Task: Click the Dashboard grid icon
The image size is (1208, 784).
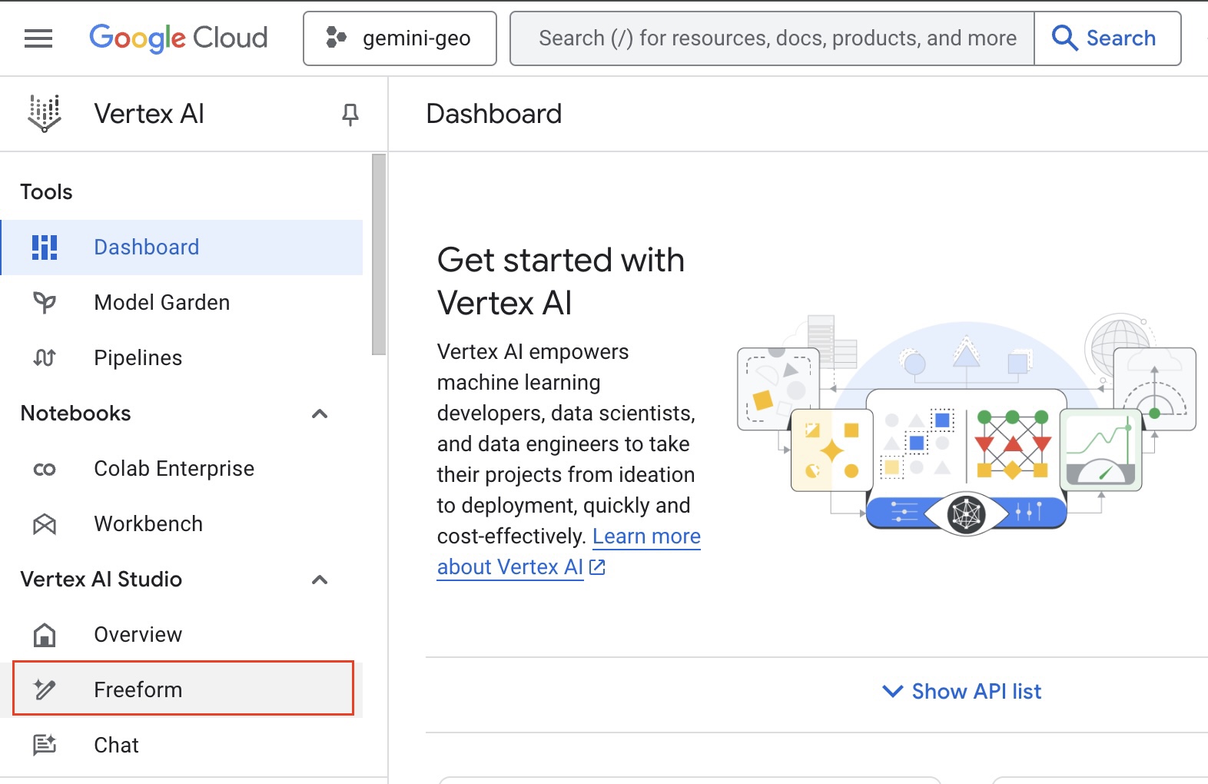Action: 45,247
